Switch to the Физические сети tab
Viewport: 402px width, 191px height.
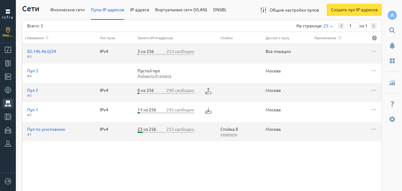(67, 10)
